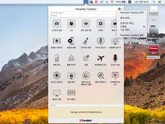Screen dimensions: 165x124
Task: Click the Parallels Toolbox menu bar icon
Action: 86,2
